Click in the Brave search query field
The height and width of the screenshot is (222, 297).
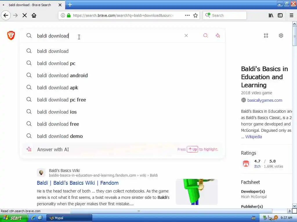109,36
